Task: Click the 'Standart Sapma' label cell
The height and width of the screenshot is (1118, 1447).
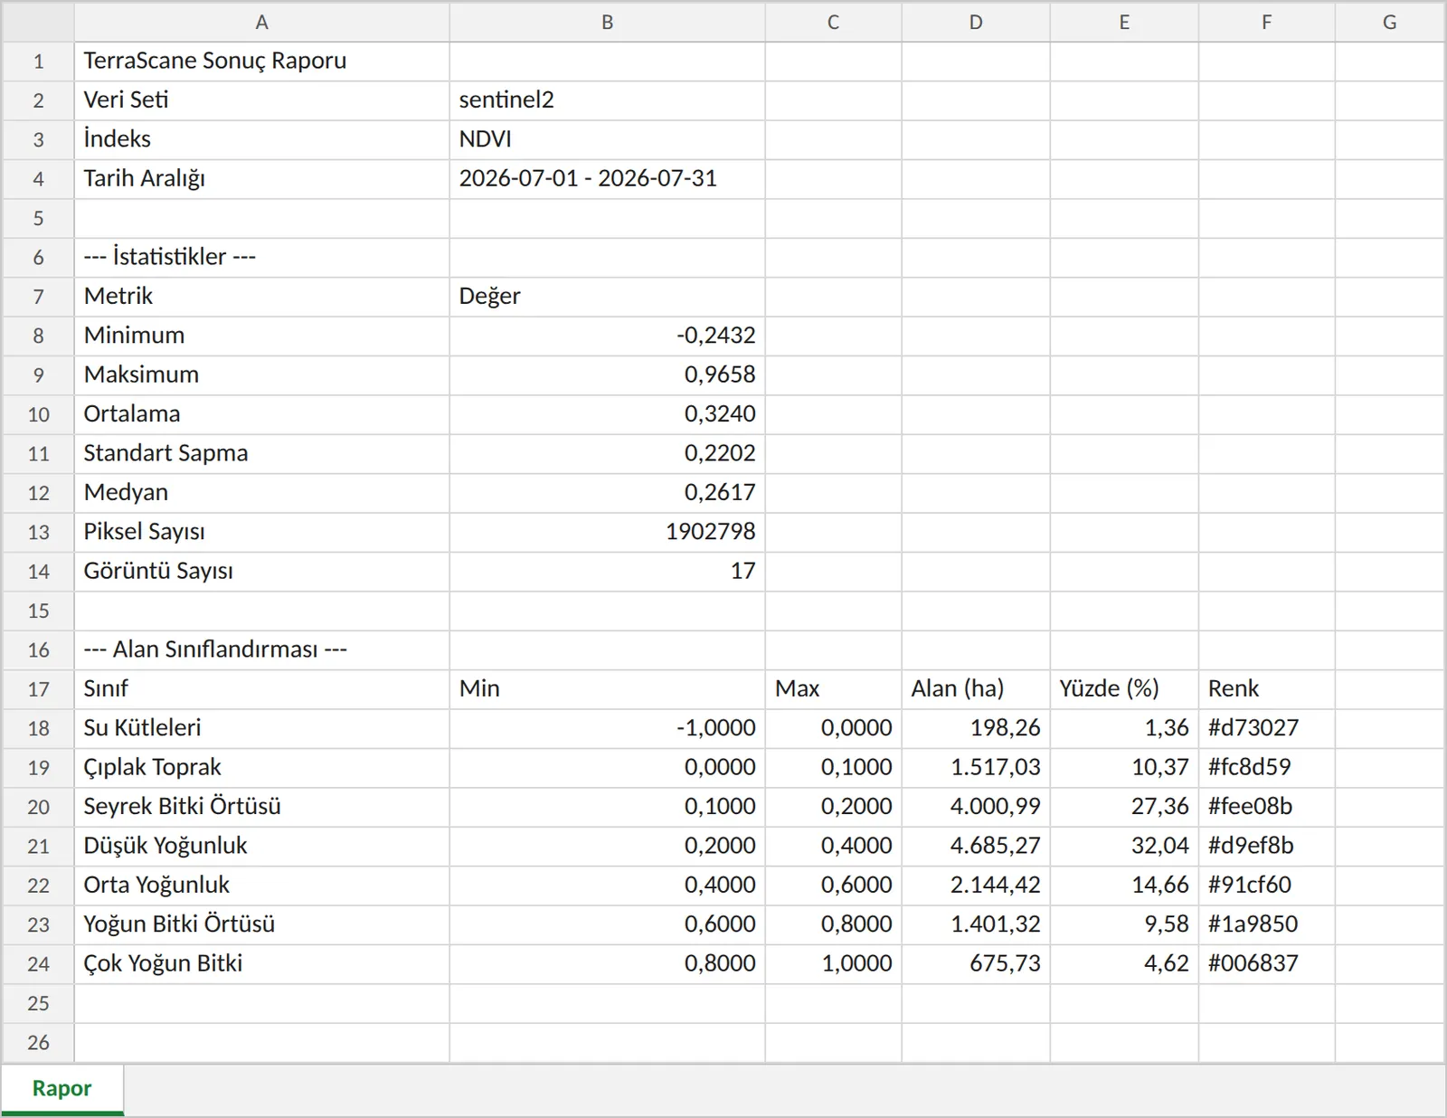Action: click(261, 454)
